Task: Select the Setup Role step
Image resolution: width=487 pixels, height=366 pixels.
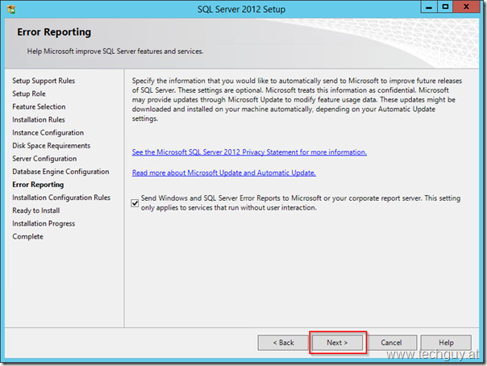Action: (29, 94)
